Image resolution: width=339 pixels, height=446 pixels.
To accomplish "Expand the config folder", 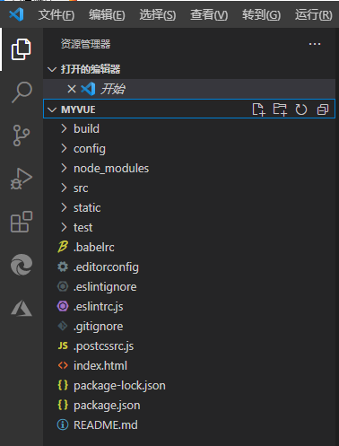I will click(64, 148).
